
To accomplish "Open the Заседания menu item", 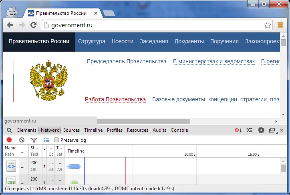I will (x=154, y=41).
